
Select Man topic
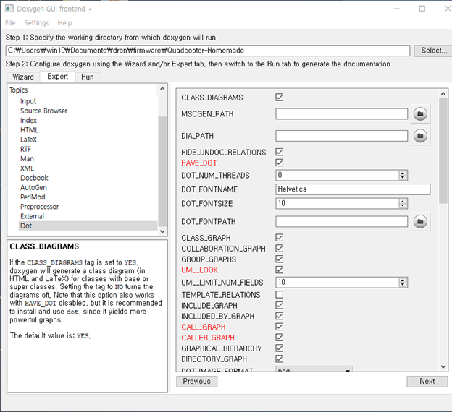point(27,159)
